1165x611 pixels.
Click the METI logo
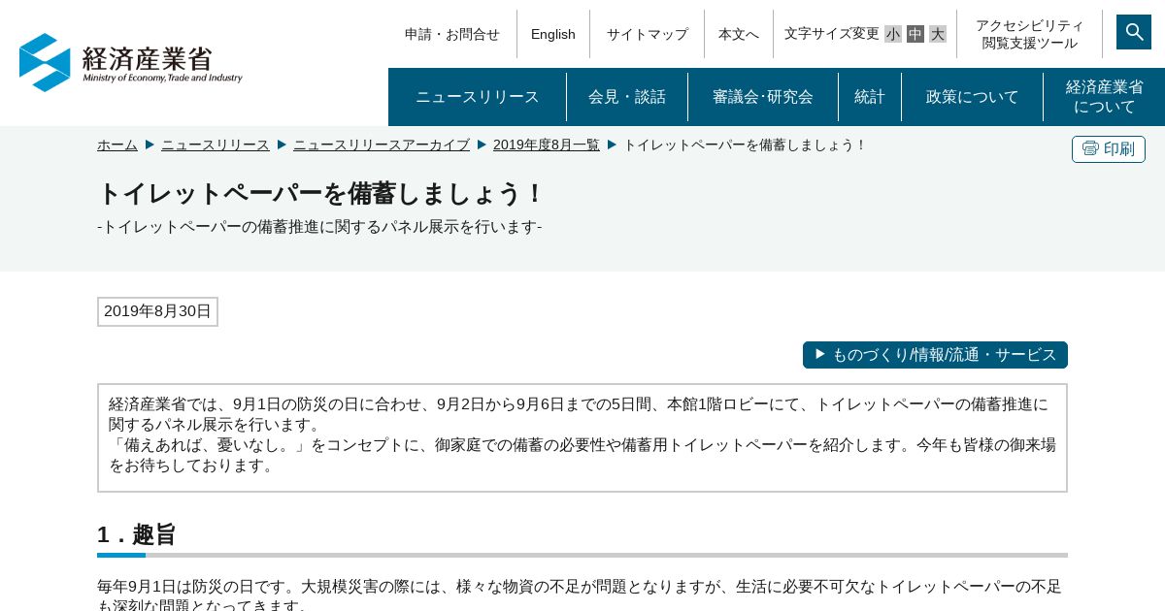coord(131,63)
